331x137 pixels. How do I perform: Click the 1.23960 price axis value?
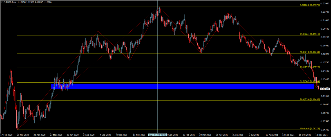click(x=325, y=4)
